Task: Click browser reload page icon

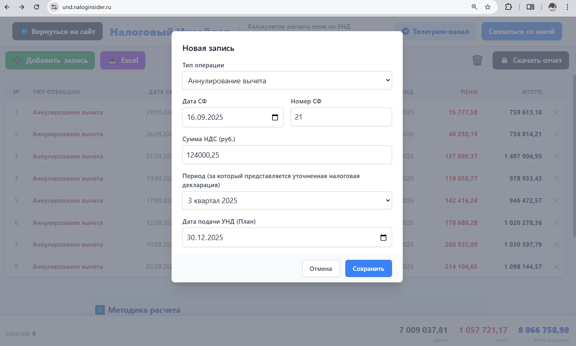Action: [37, 7]
